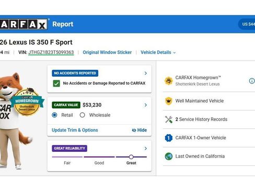The width and height of the screenshot is (255, 191).
Task: Click the $53,230 value amount
Action: coord(92,105)
